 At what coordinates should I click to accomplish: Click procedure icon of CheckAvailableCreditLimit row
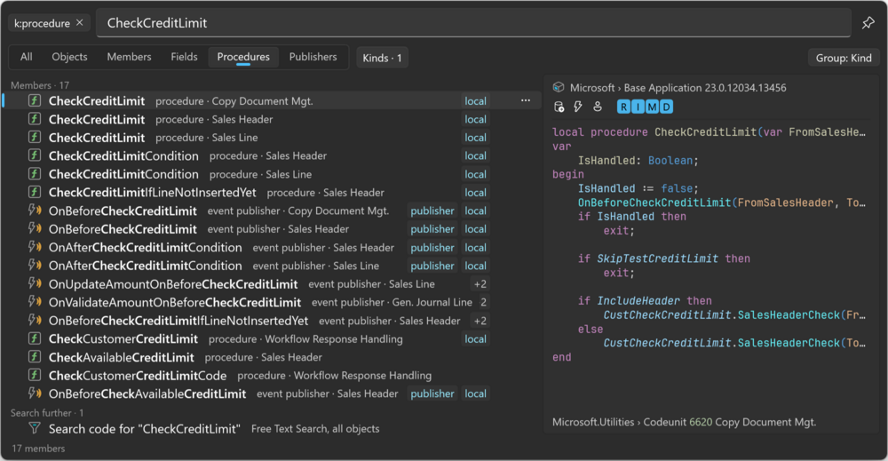[x=35, y=357]
